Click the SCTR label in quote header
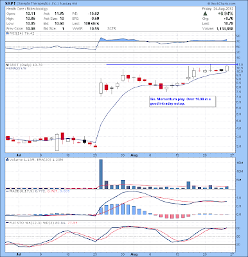This screenshot has width=248, height=257. 112,28
